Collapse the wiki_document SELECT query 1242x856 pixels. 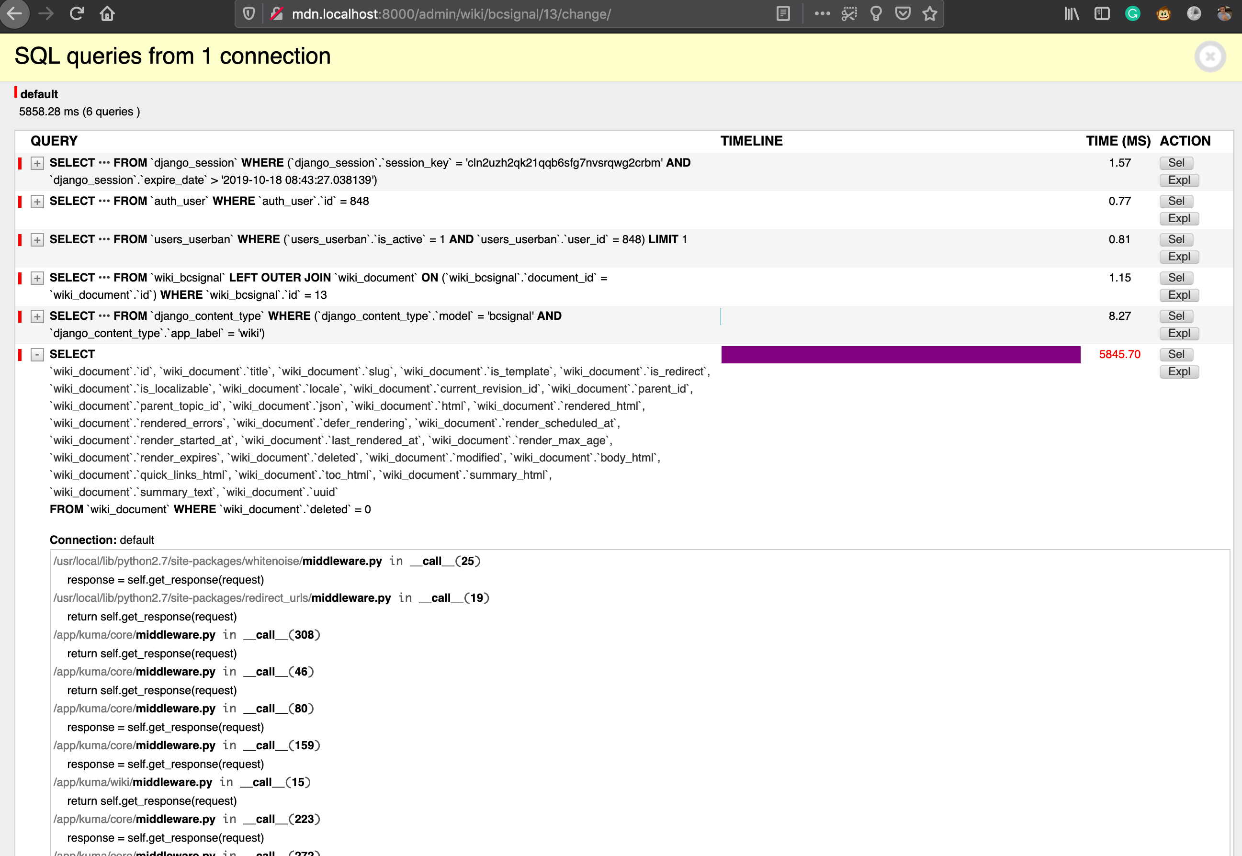coord(37,355)
